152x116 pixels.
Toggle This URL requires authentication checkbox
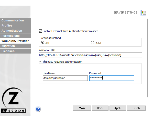(x=40, y=62)
